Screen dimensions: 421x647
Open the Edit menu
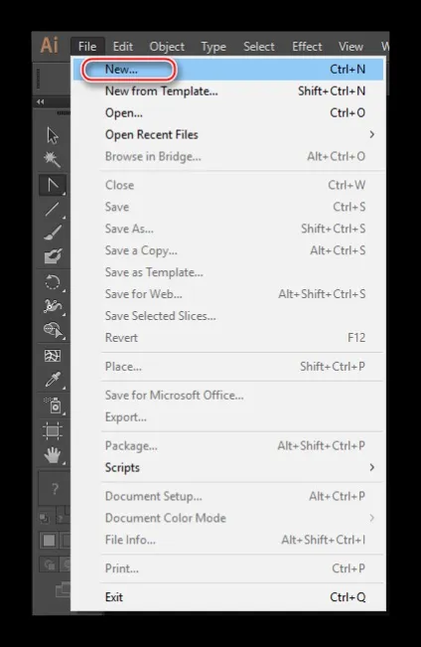(123, 46)
